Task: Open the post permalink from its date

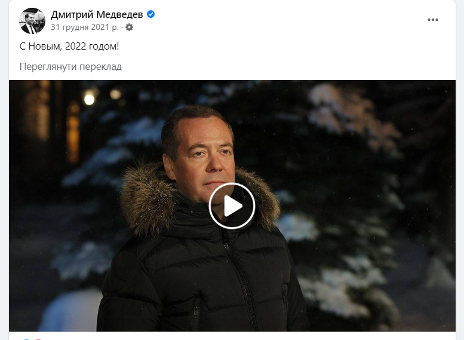Action: [84, 27]
